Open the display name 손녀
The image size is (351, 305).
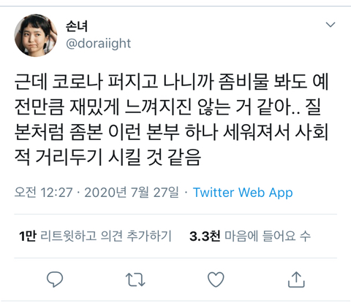pos(77,26)
